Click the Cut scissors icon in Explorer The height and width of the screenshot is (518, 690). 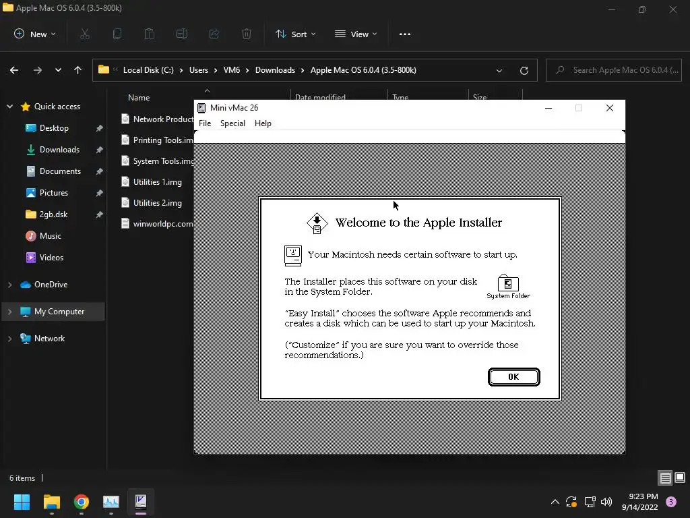[x=85, y=34]
